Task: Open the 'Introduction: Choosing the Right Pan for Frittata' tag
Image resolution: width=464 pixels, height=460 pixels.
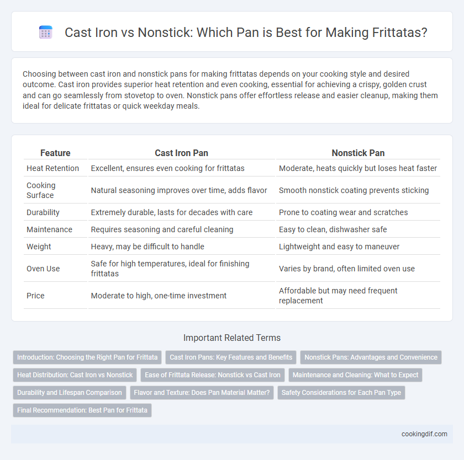Action: tap(87, 357)
